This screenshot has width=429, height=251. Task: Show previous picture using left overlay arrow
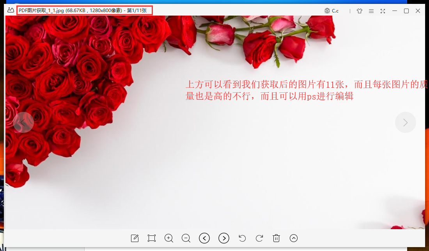(23, 122)
